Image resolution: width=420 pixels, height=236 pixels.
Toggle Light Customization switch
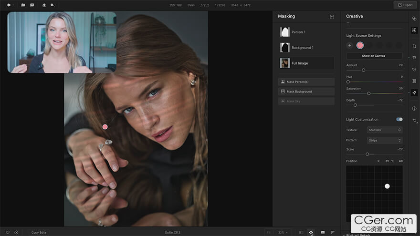point(399,119)
